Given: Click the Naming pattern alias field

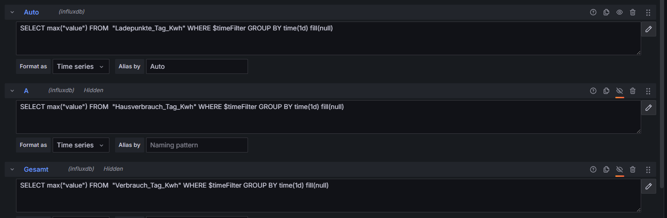Looking at the screenshot, I should (x=197, y=145).
